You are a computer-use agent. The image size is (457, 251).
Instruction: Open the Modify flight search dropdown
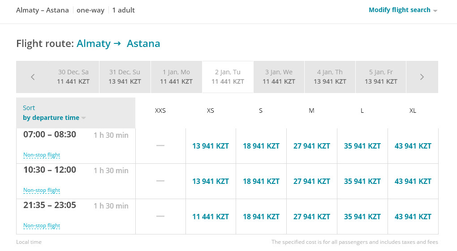(403, 10)
